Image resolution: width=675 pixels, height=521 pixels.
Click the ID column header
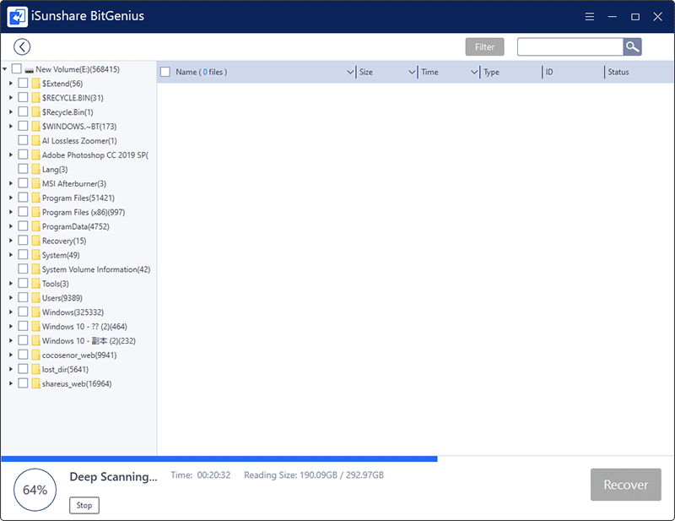coord(549,72)
